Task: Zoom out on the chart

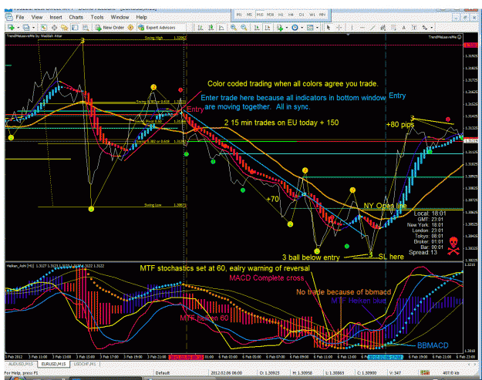Action: 244,28
